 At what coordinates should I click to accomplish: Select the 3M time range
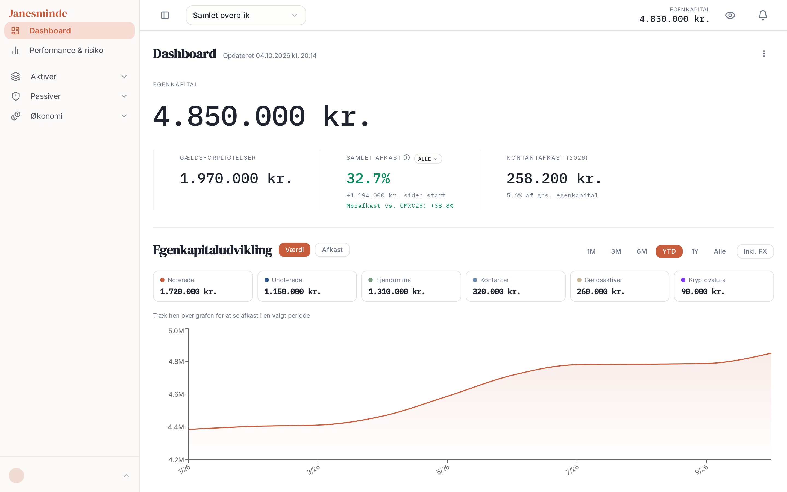(x=616, y=251)
